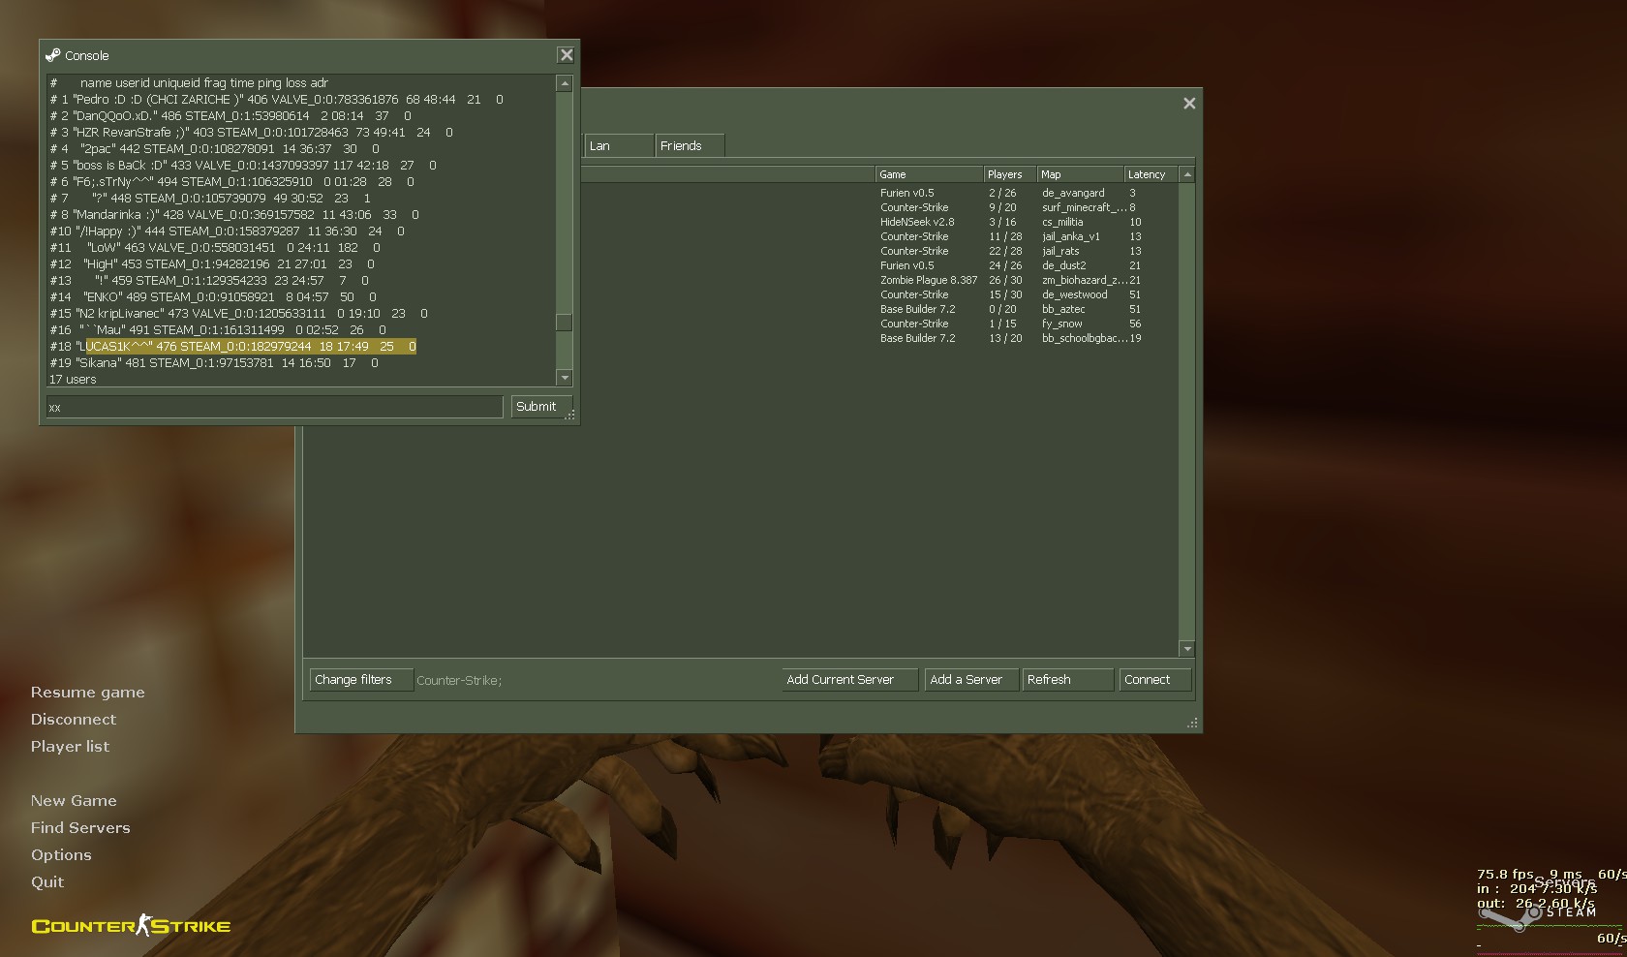
Task: Open Find Servers from main menu
Action: click(80, 828)
